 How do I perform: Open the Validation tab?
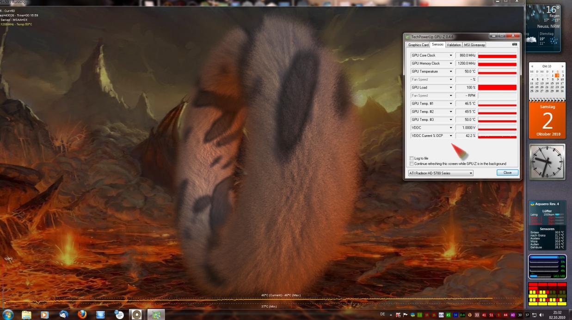[x=454, y=45]
